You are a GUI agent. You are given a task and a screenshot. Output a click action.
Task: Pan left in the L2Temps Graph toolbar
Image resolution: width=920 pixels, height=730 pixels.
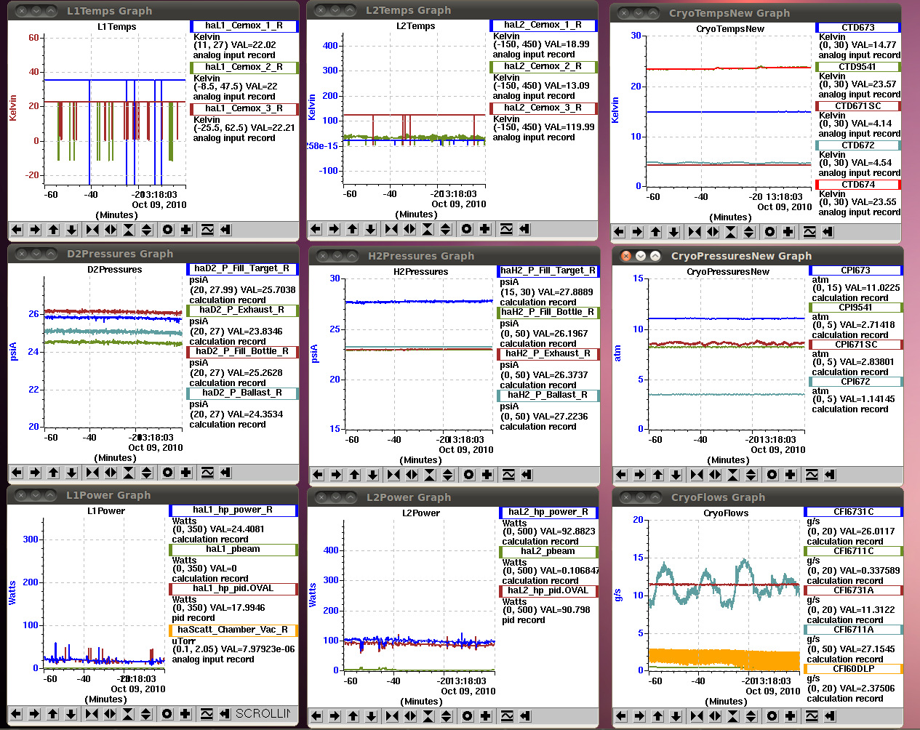pyautogui.click(x=316, y=229)
